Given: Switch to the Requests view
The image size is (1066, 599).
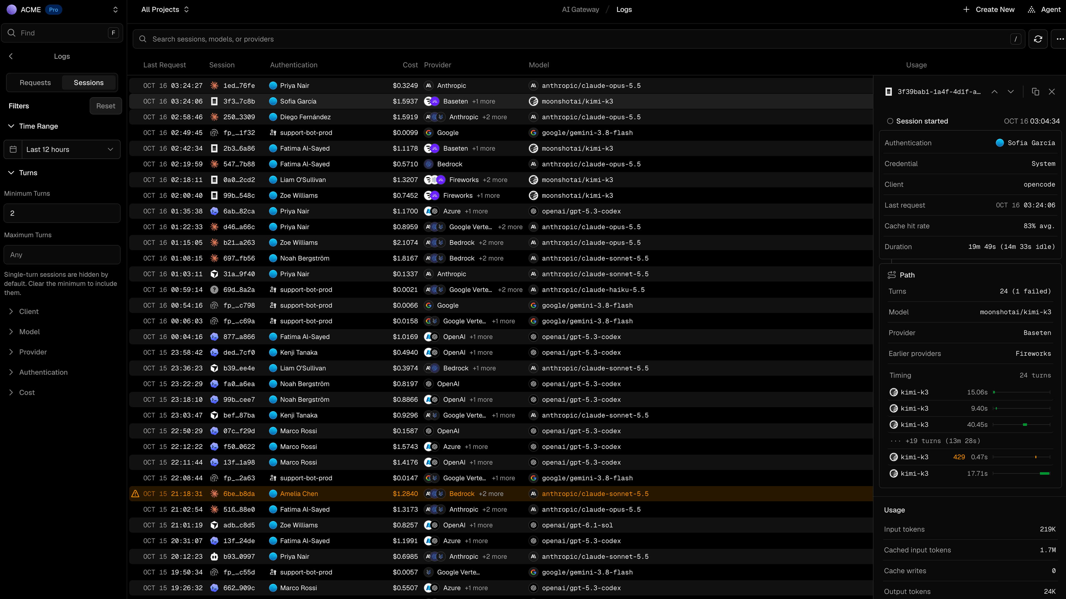Looking at the screenshot, I should 35,83.
